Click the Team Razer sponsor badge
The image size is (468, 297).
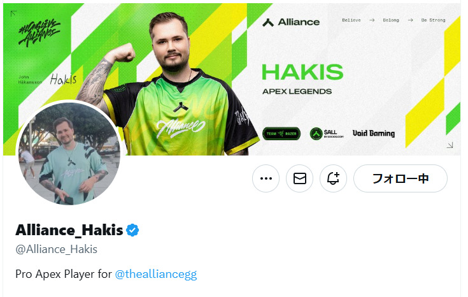pyautogui.click(x=281, y=134)
